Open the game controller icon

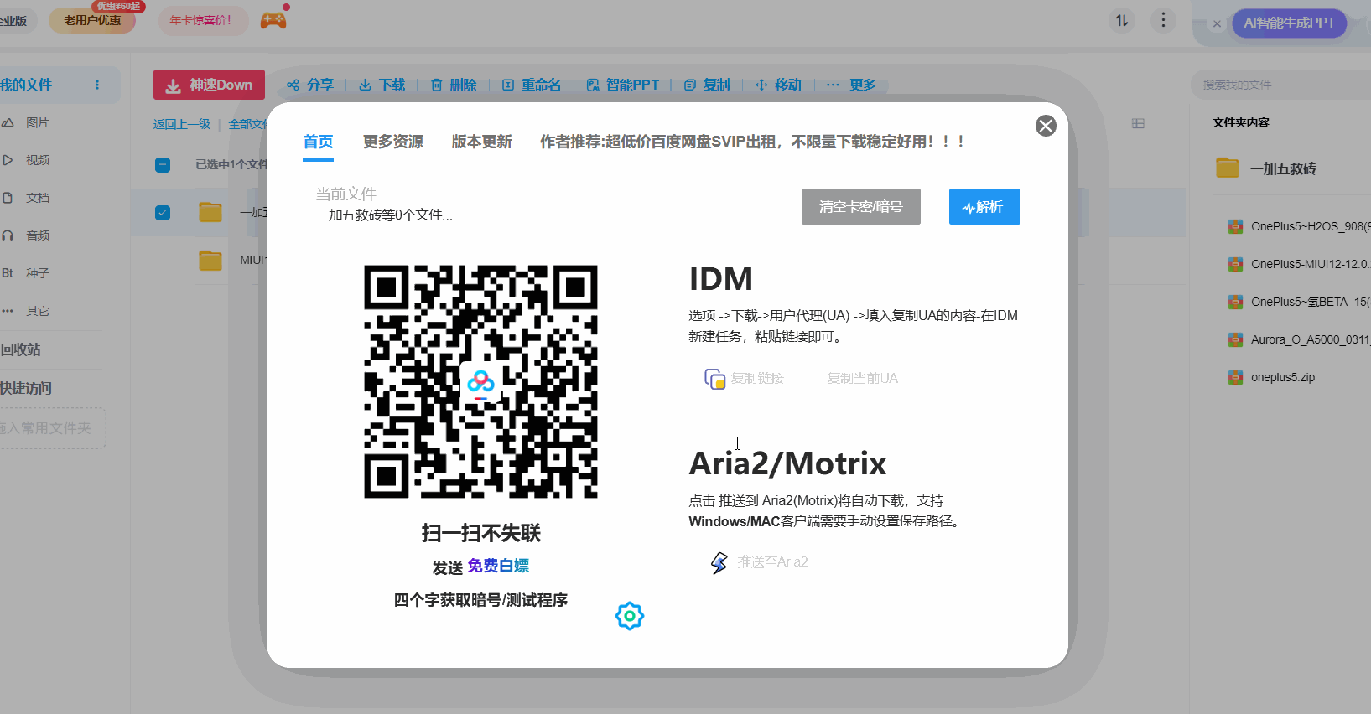[x=273, y=20]
